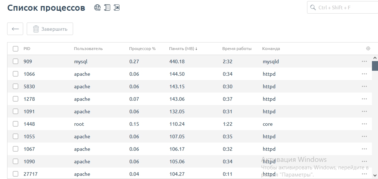Image resolution: width=378 pixels, height=179 pixels.
Task: Expand row actions for PID 1091
Action: (364, 111)
